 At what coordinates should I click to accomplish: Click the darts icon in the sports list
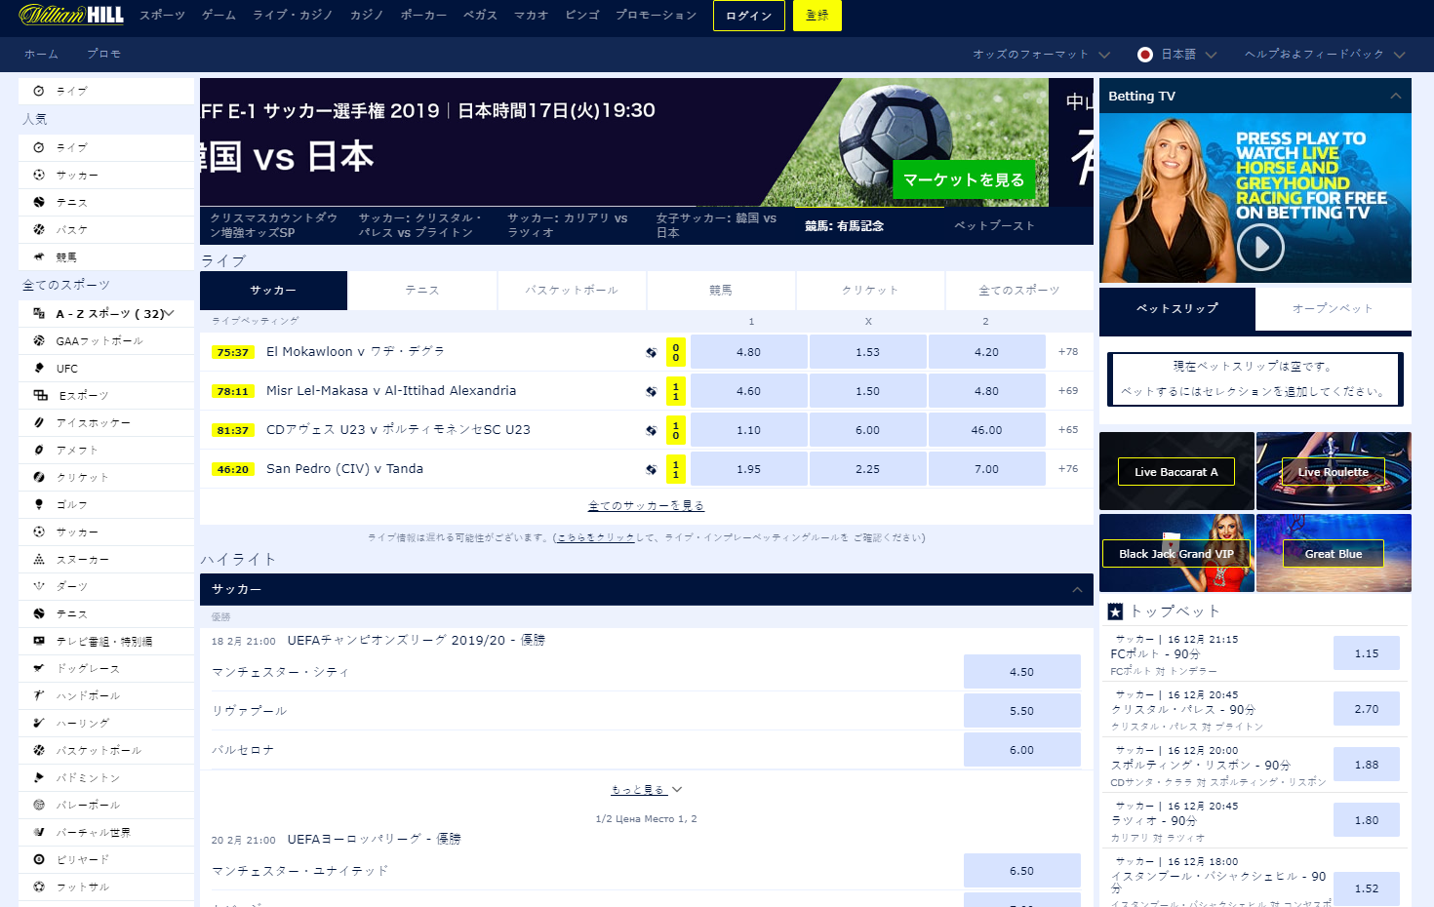click(x=39, y=586)
